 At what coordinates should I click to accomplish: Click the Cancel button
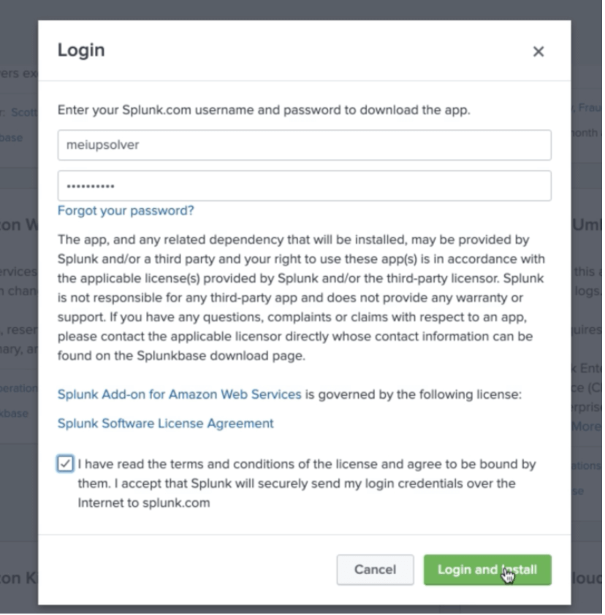[375, 570]
